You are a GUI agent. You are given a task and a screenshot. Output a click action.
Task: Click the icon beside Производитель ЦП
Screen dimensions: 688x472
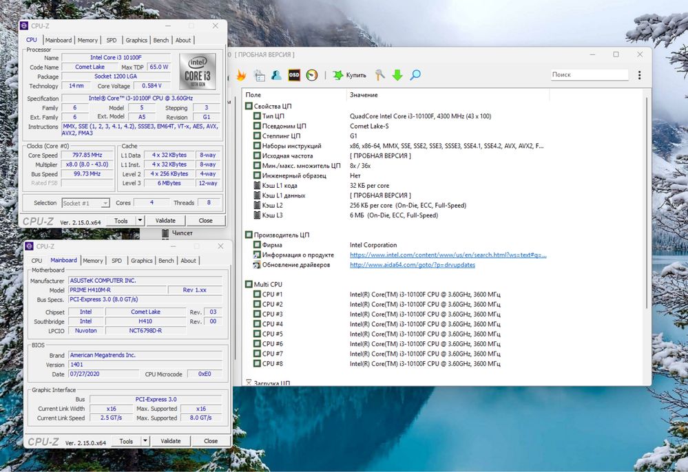[x=249, y=235]
